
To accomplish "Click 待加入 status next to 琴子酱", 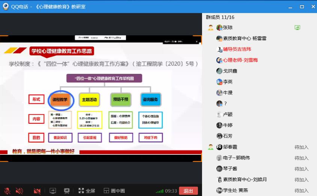I will pos(301,169).
